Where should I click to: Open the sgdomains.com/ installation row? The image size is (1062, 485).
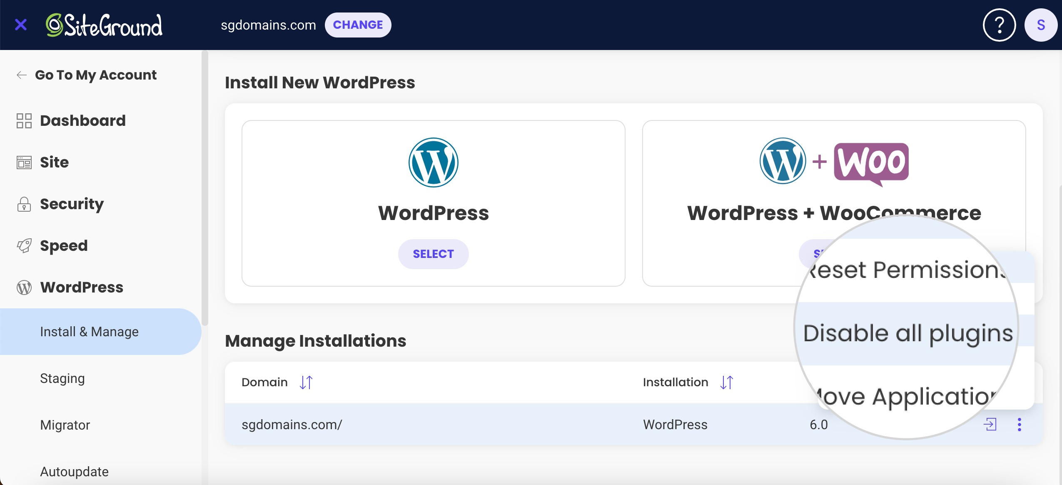(292, 424)
